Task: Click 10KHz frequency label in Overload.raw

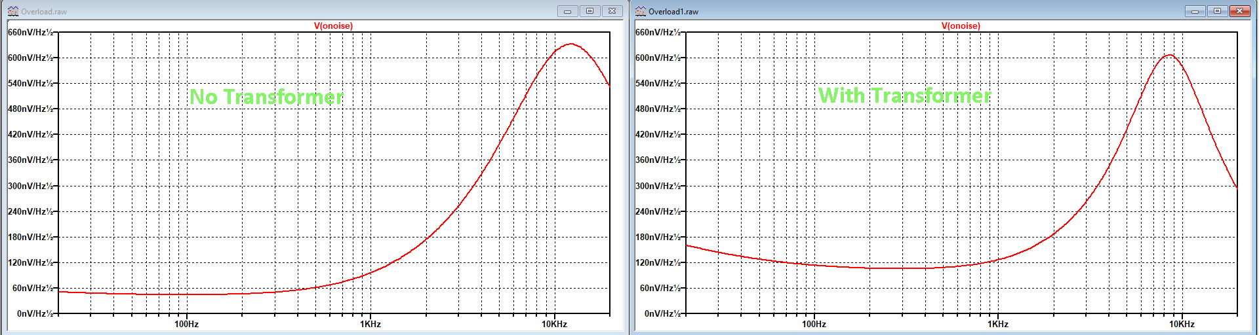Action: [554, 324]
